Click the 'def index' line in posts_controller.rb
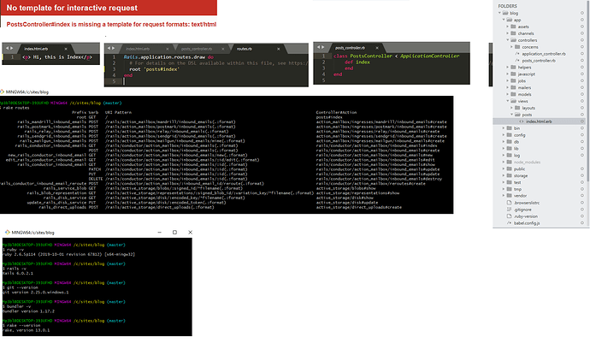 tap(357, 62)
